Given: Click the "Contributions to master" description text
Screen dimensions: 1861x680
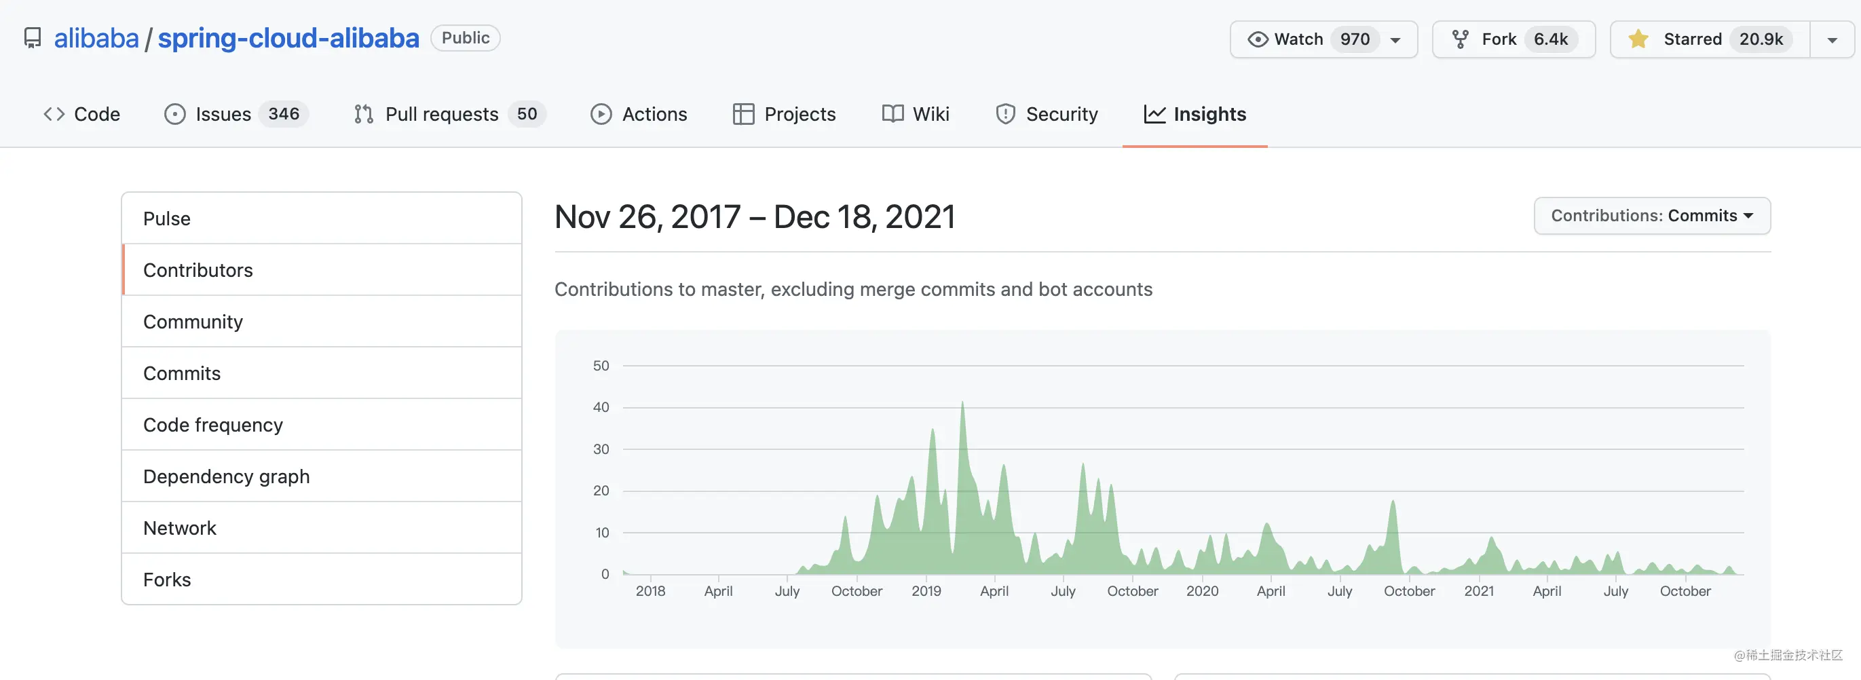Looking at the screenshot, I should (x=853, y=290).
